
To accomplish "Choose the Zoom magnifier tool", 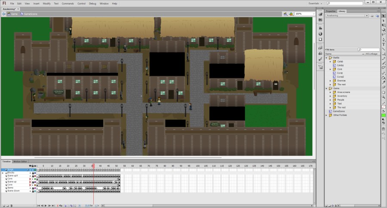I will [384, 97].
